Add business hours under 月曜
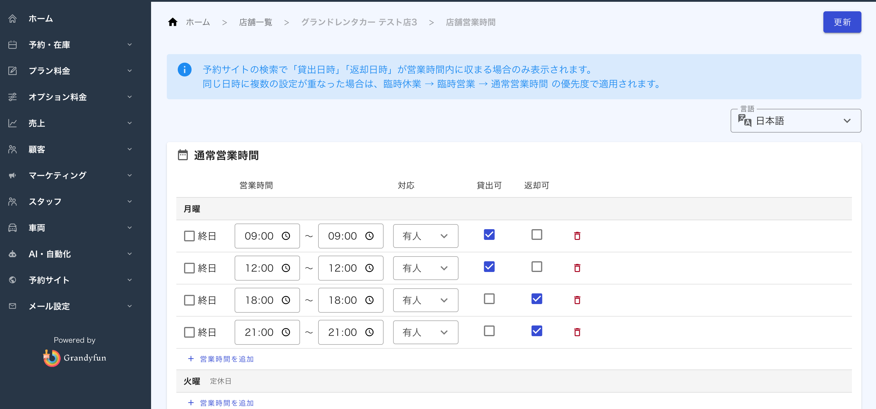The width and height of the screenshot is (876, 409). click(221, 359)
